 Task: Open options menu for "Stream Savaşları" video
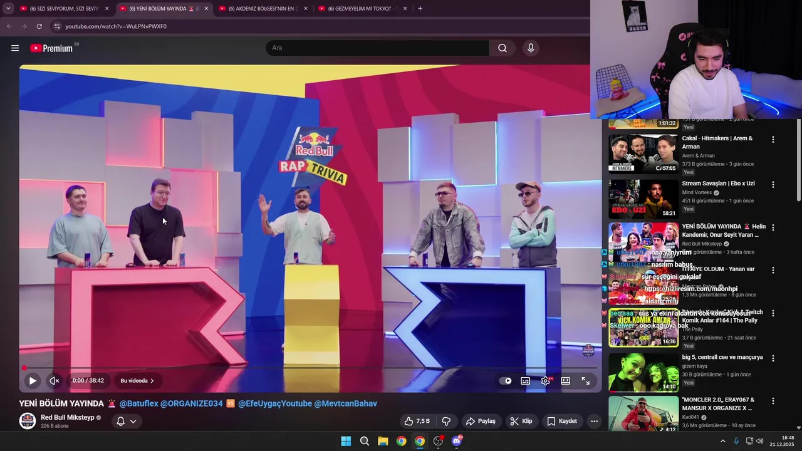(x=773, y=185)
